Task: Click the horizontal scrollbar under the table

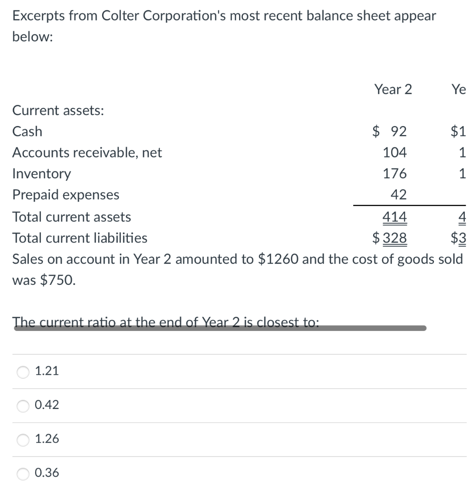Action: click(220, 328)
